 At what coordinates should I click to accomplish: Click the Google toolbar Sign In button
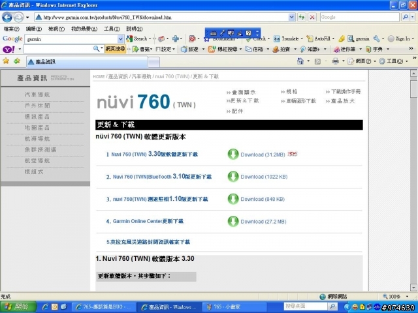pos(399,39)
